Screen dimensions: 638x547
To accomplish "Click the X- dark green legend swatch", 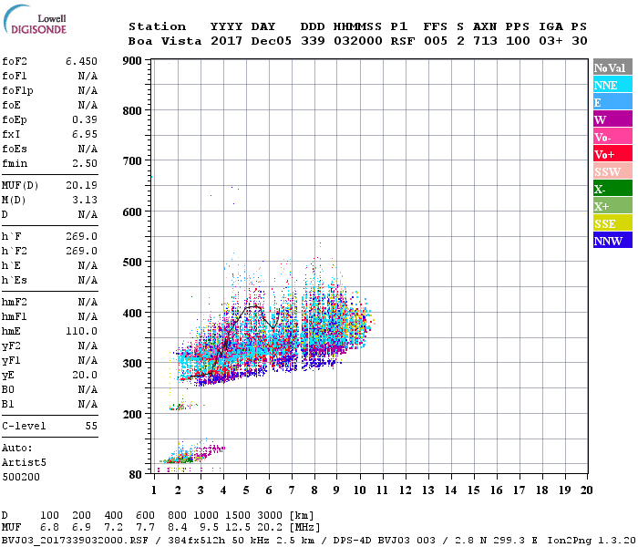I will (612, 189).
